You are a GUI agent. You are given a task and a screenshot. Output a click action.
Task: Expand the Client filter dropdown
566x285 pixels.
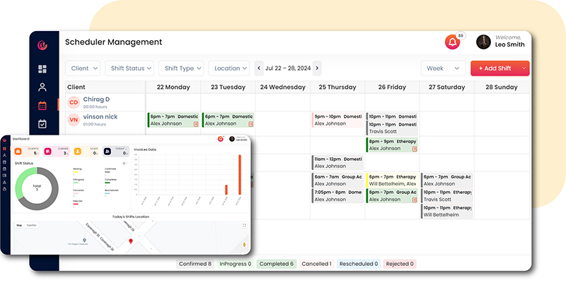tap(83, 68)
